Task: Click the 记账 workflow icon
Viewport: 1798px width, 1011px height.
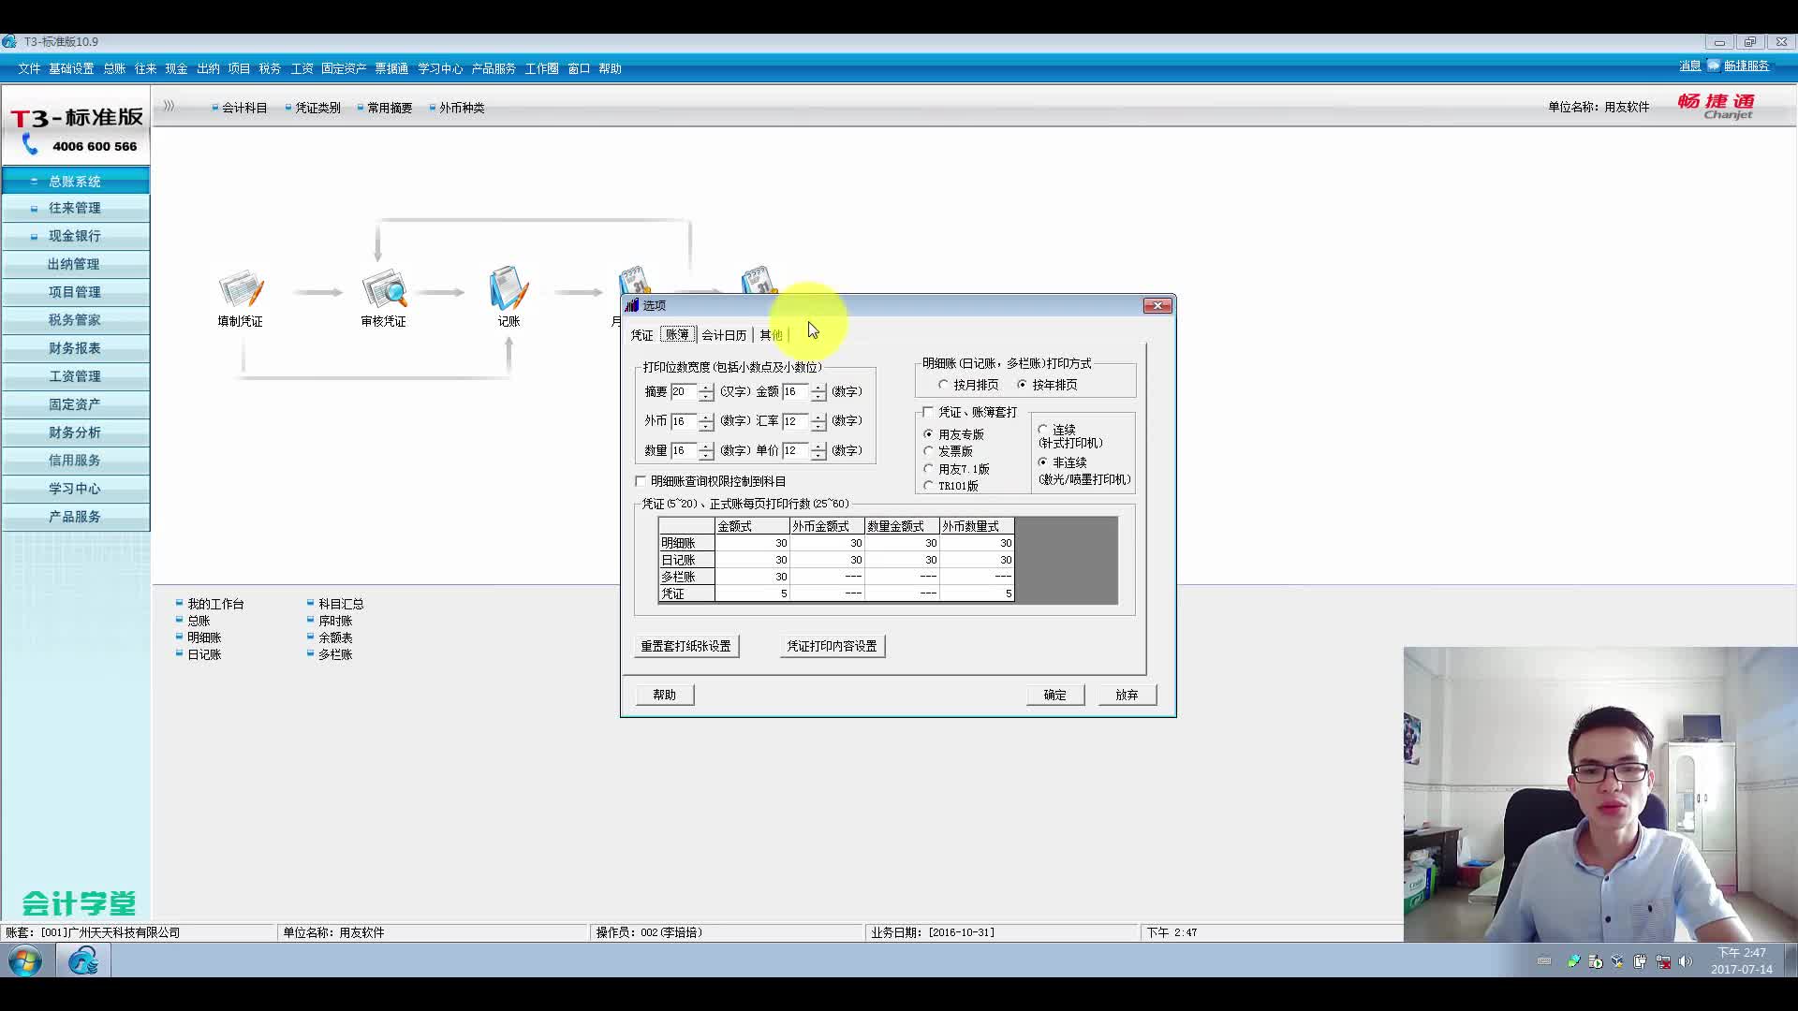Action: pyautogui.click(x=508, y=290)
